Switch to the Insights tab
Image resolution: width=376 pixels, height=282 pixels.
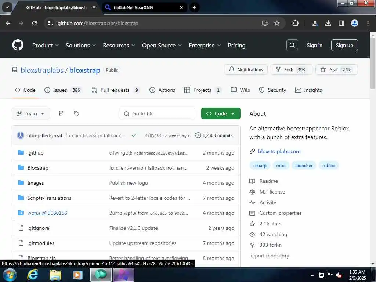click(308, 90)
